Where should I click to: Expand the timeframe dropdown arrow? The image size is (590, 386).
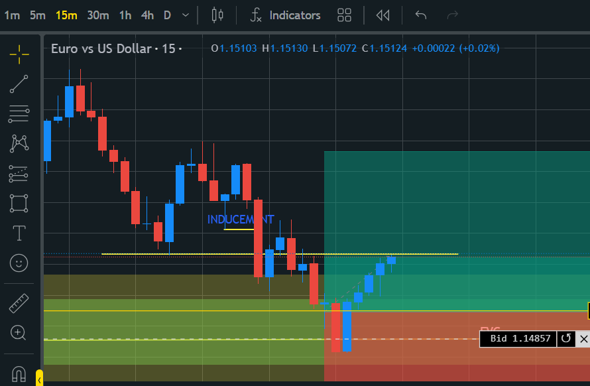point(185,15)
